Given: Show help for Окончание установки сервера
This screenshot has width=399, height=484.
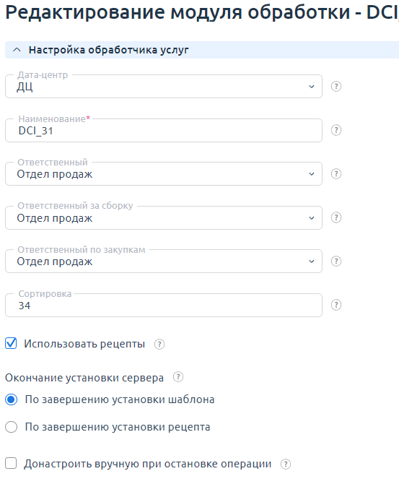Looking at the screenshot, I should (x=178, y=377).
